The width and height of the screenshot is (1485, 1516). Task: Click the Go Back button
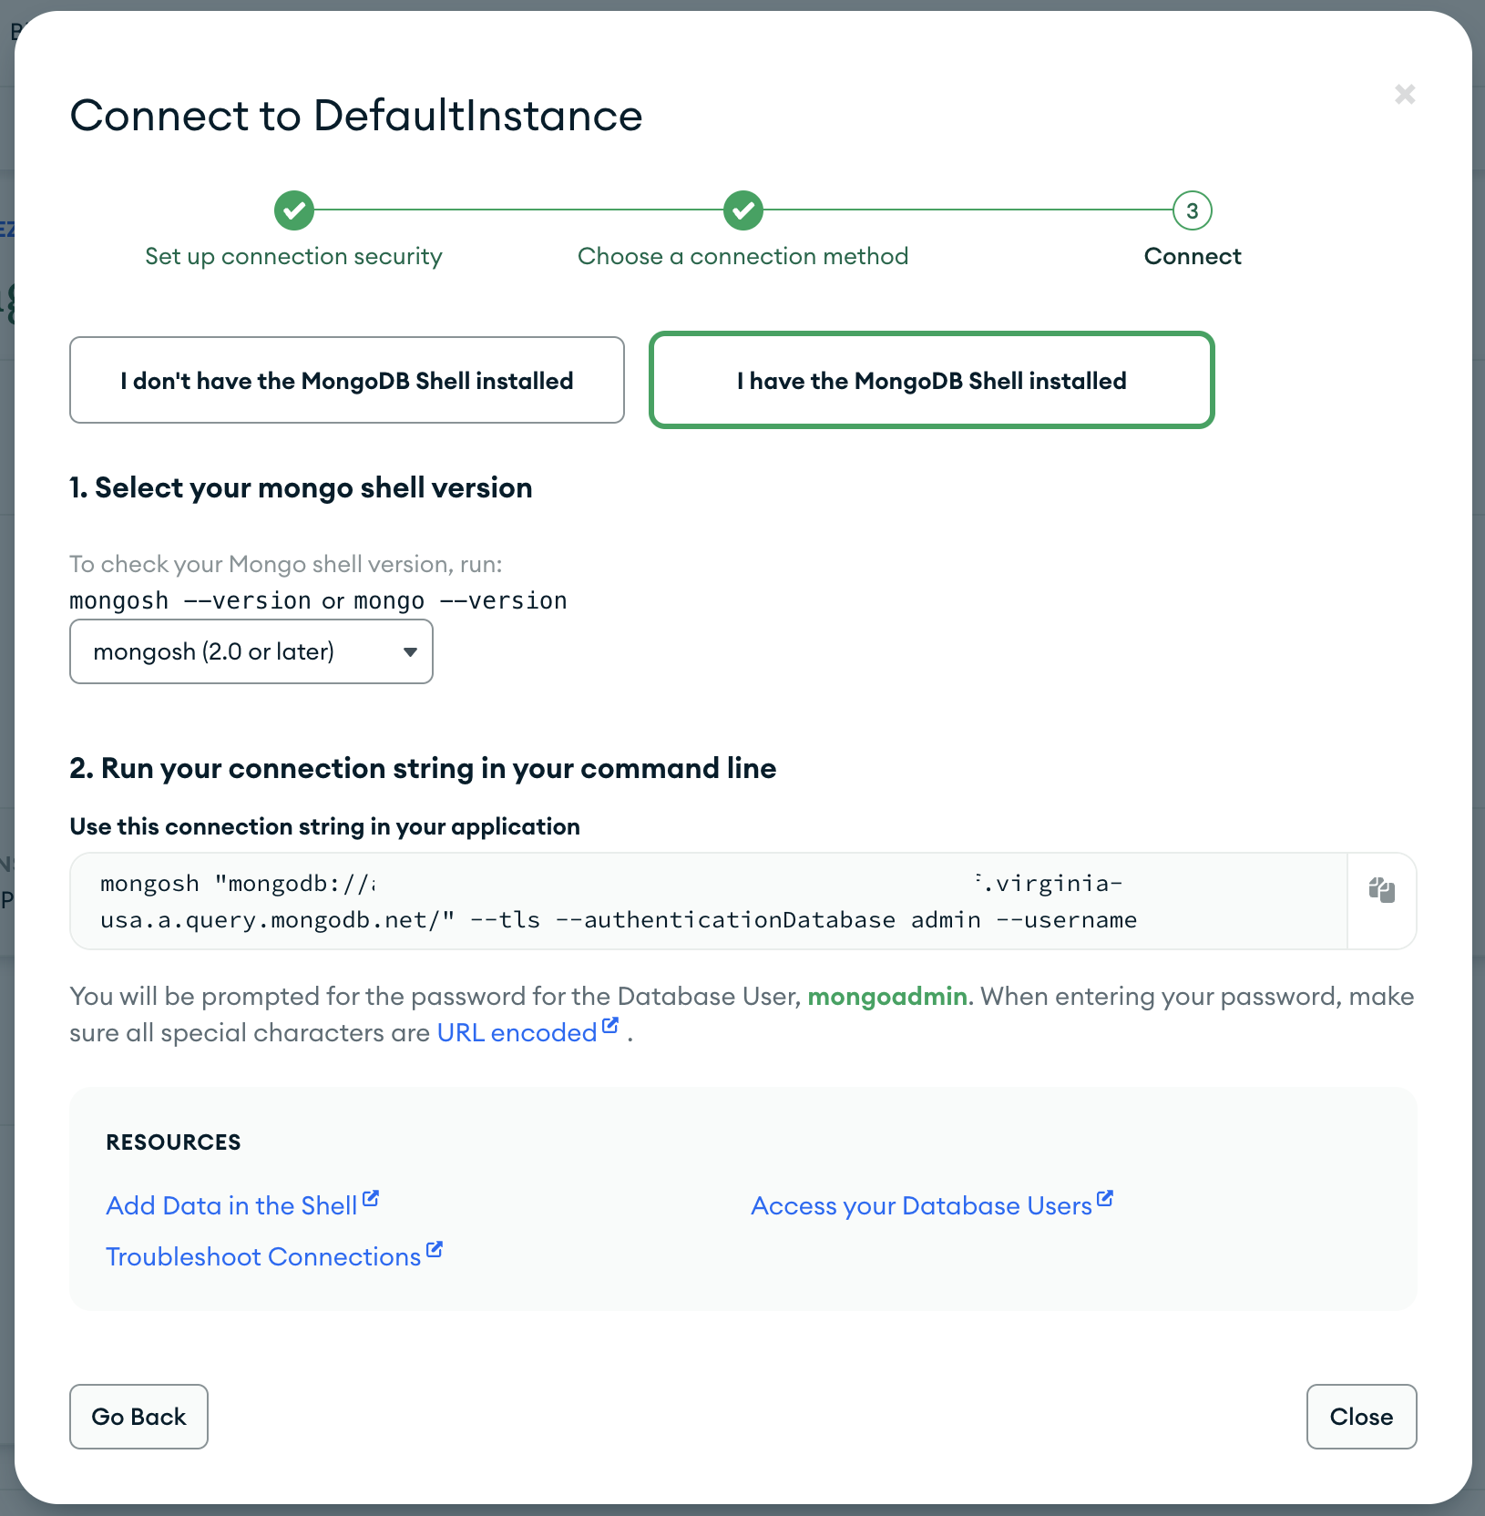coord(139,1417)
